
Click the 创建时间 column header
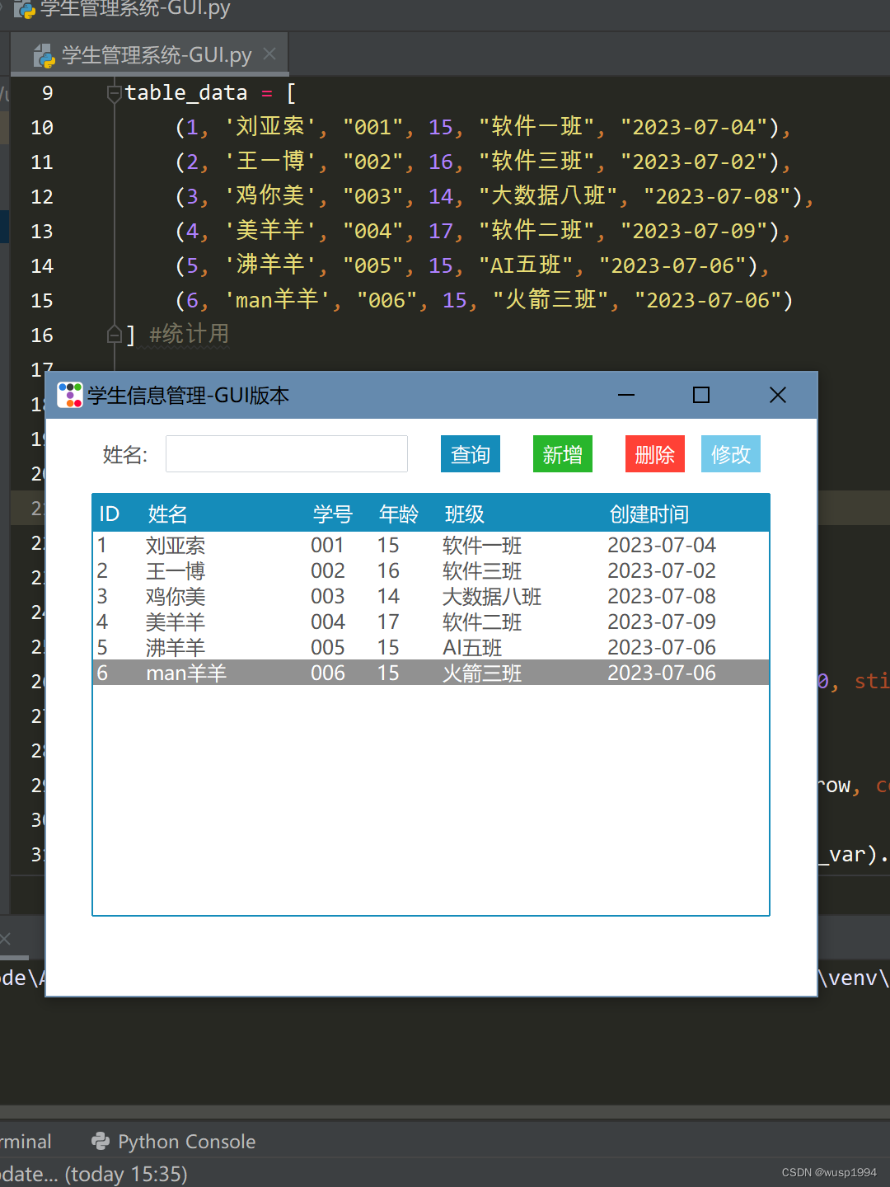point(649,514)
